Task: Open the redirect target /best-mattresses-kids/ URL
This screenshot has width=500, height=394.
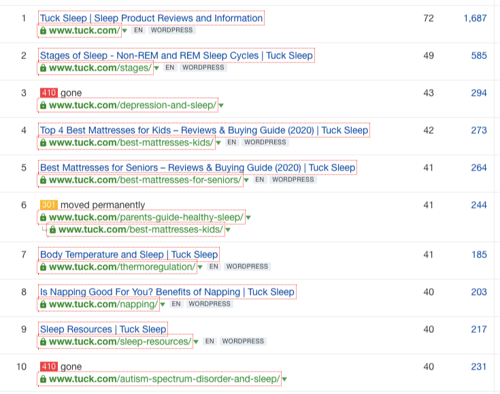Action: pos(141,230)
